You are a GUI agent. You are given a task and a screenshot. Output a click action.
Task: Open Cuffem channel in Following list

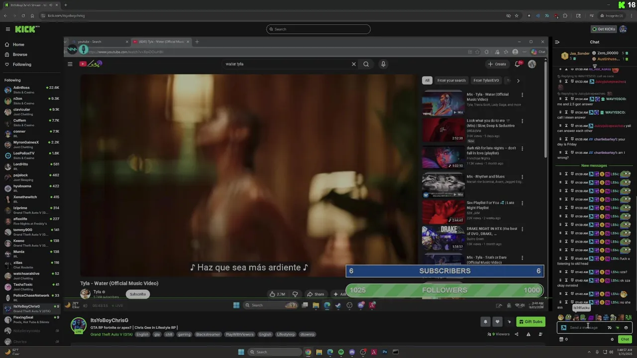point(31,122)
